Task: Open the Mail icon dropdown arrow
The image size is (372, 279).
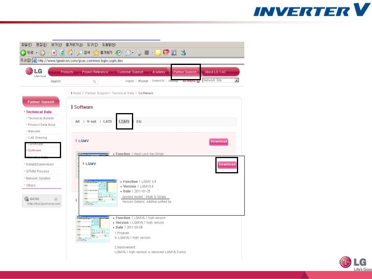Action: coord(133,52)
